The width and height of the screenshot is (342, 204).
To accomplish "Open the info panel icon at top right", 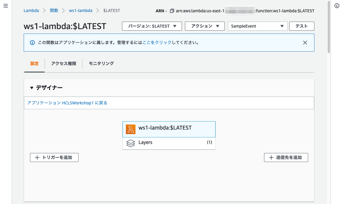I will [x=337, y=6].
